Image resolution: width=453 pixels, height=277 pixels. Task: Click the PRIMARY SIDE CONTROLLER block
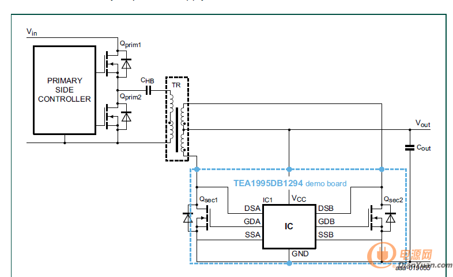point(65,90)
